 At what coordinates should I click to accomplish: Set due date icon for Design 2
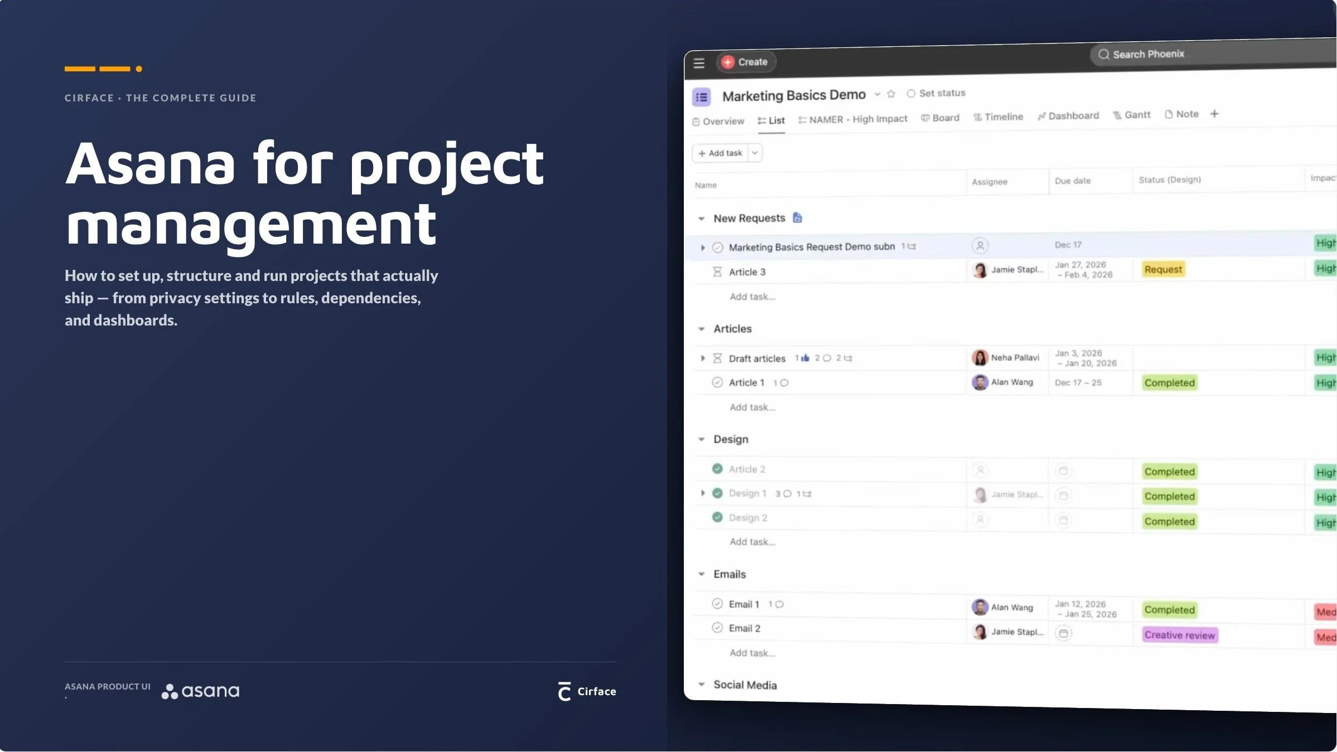[x=1064, y=520]
